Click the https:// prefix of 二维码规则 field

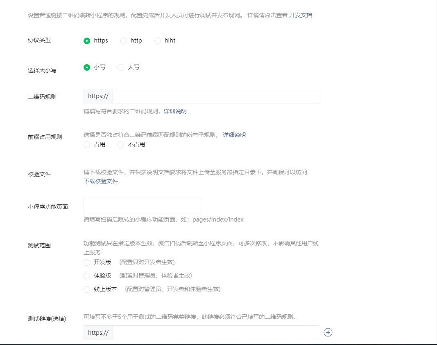coord(98,96)
